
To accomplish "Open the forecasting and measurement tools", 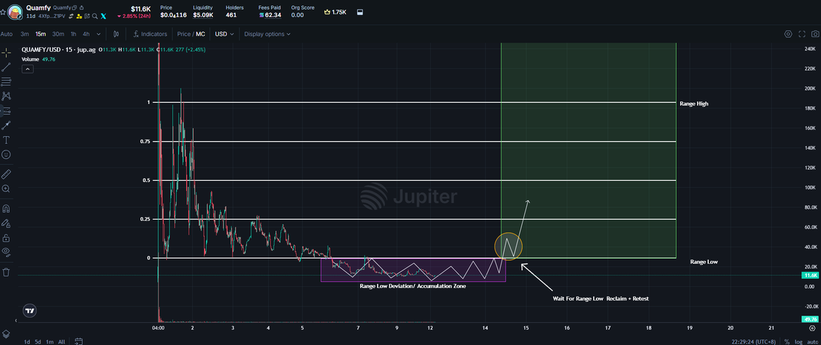I will pyautogui.click(x=6, y=110).
